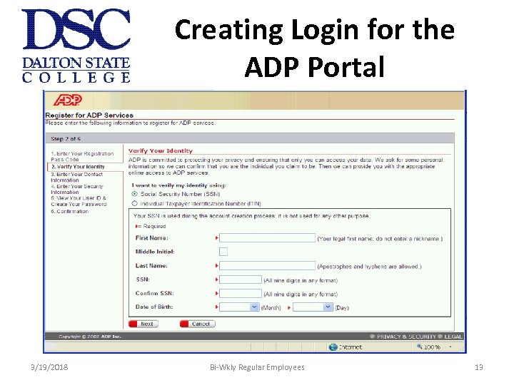Click the 'Verify Your Identity' section heading
The image size is (514, 385).
tap(161, 151)
